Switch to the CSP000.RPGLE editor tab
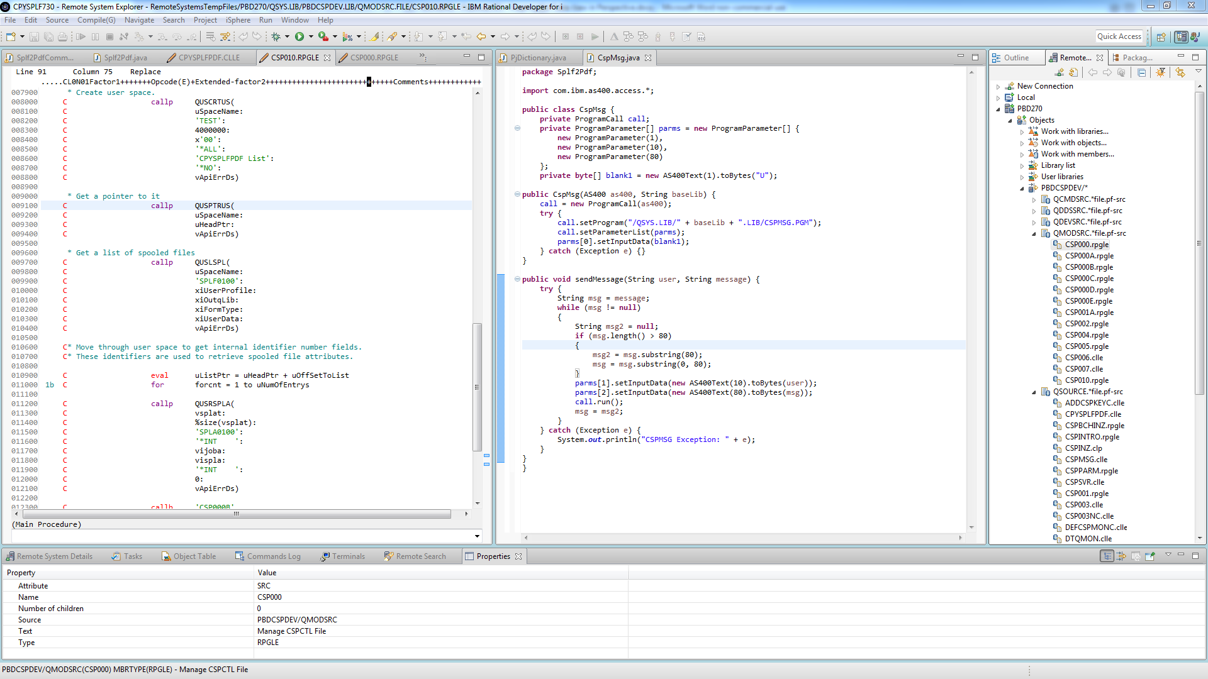 coord(374,57)
